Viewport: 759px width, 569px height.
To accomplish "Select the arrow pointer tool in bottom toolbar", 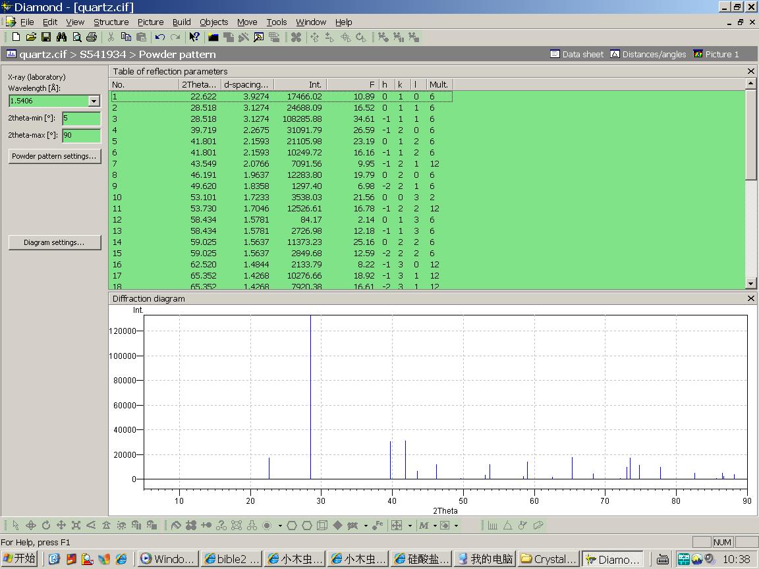I will pyautogui.click(x=16, y=526).
